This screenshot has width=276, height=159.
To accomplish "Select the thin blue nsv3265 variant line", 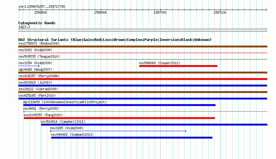I will 118,131.
